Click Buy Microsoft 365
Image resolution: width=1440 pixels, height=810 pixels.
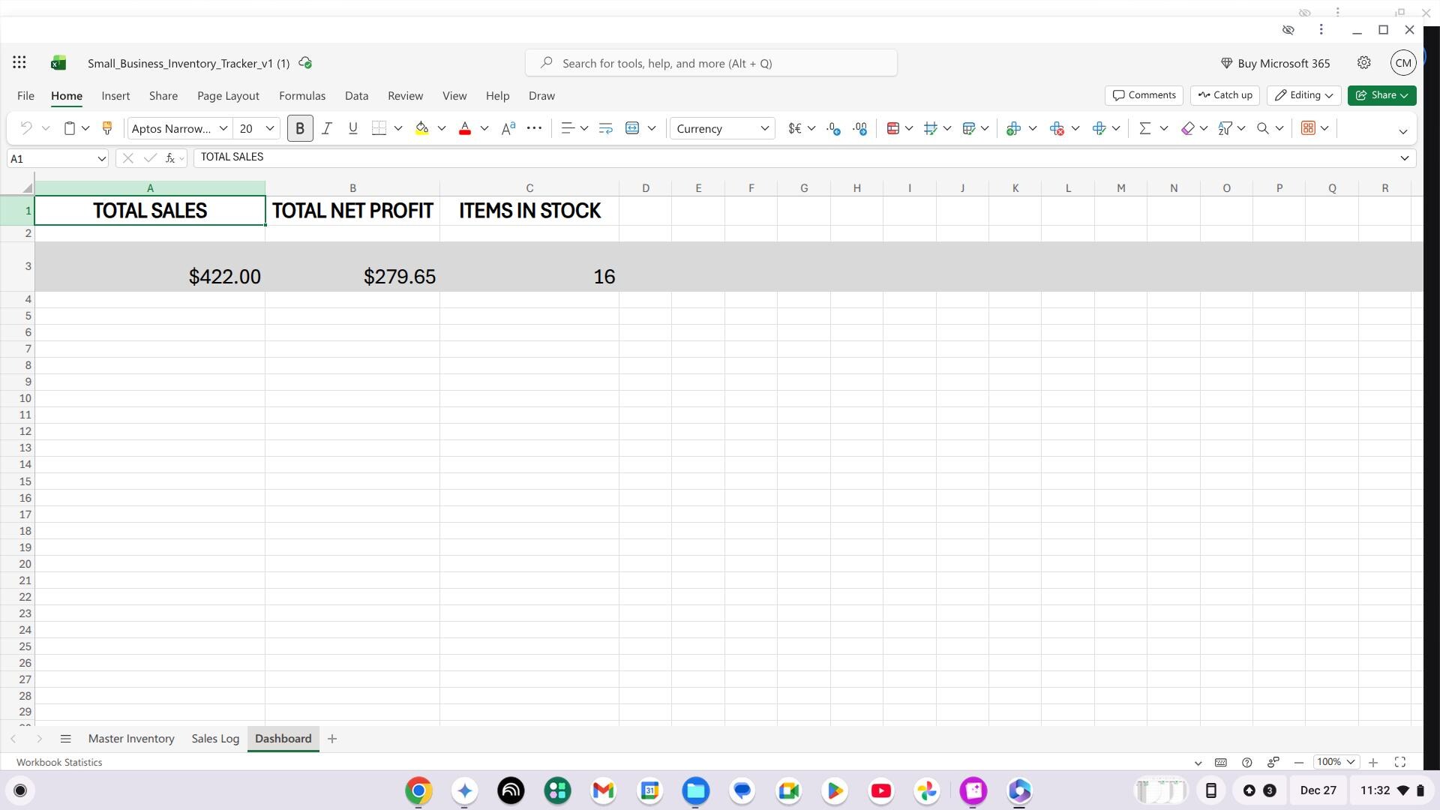coord(1275,64)
